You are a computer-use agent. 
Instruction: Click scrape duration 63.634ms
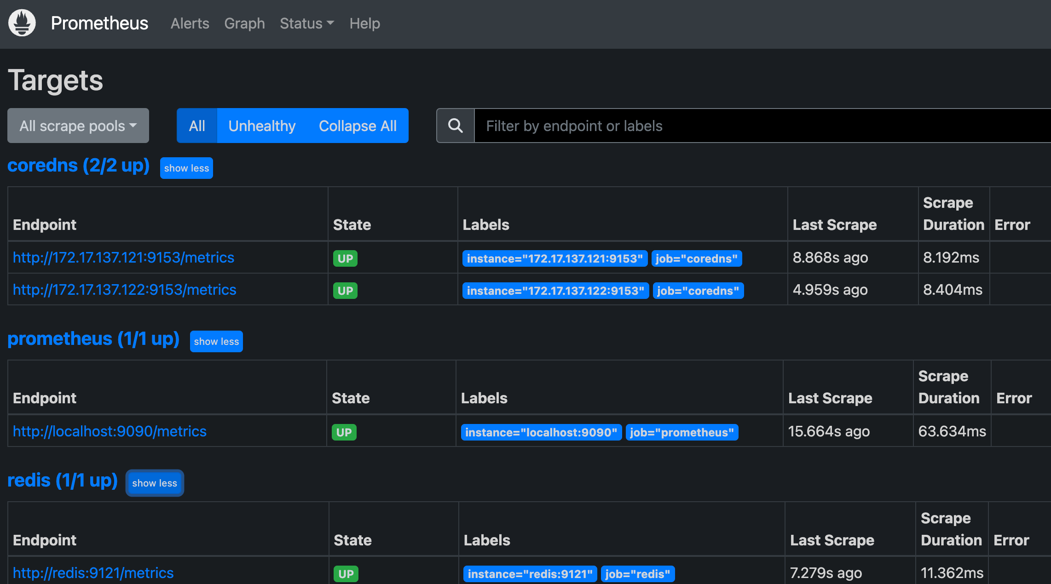click(x=952, y=431)
